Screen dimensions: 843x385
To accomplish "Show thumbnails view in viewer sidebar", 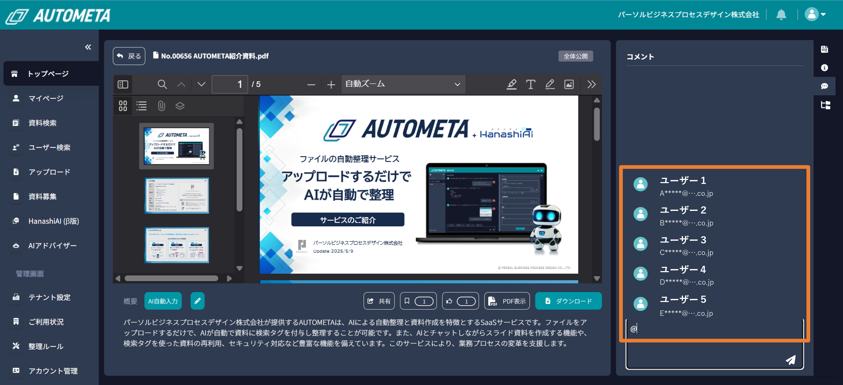I will [123, 106].
